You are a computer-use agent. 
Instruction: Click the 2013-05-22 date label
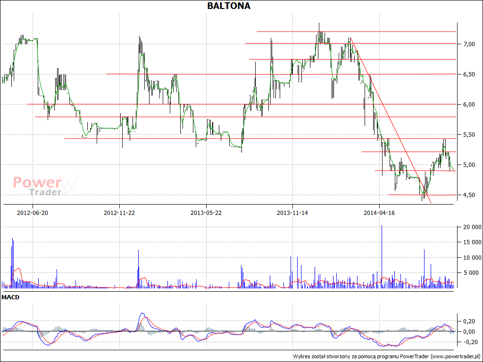[206, 213]
